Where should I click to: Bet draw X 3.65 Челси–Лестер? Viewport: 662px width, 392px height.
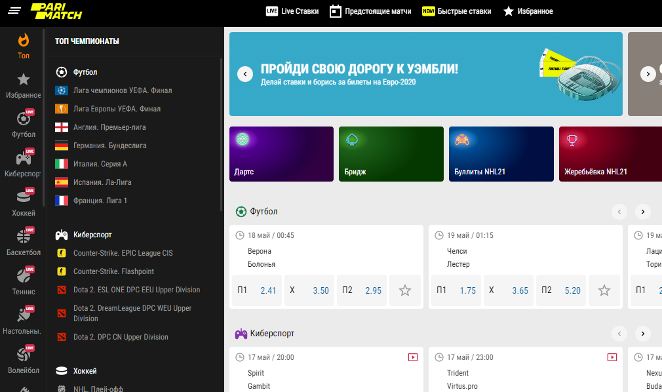(x=509, y=290)
